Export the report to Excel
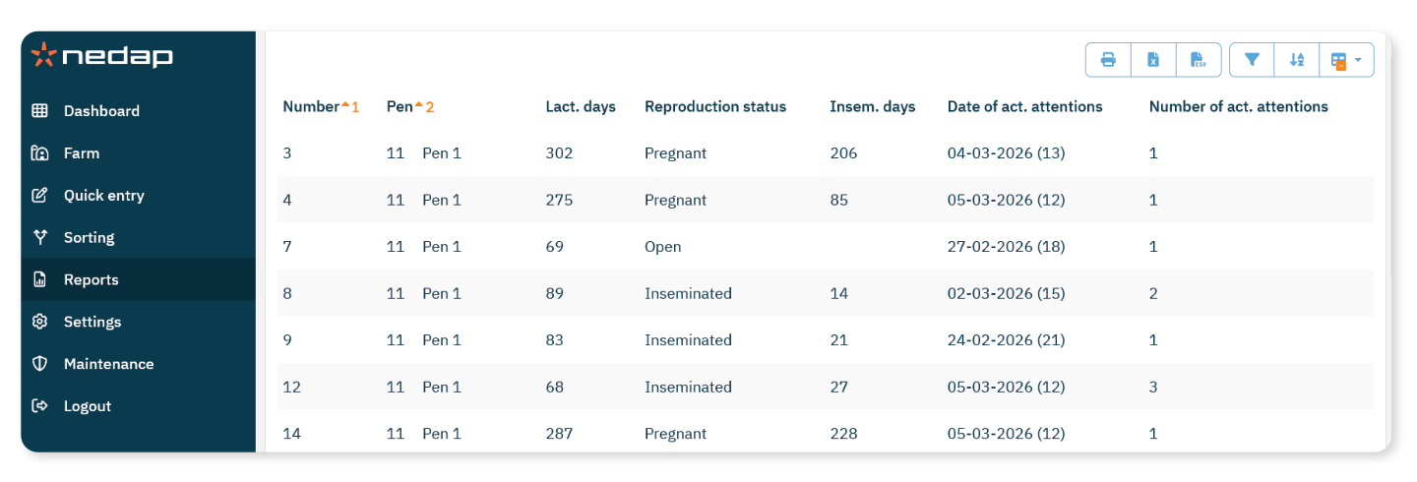The image size is (1417, 482). coord(1153,60)
